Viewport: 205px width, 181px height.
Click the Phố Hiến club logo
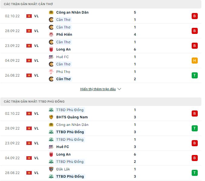(51, 35)
